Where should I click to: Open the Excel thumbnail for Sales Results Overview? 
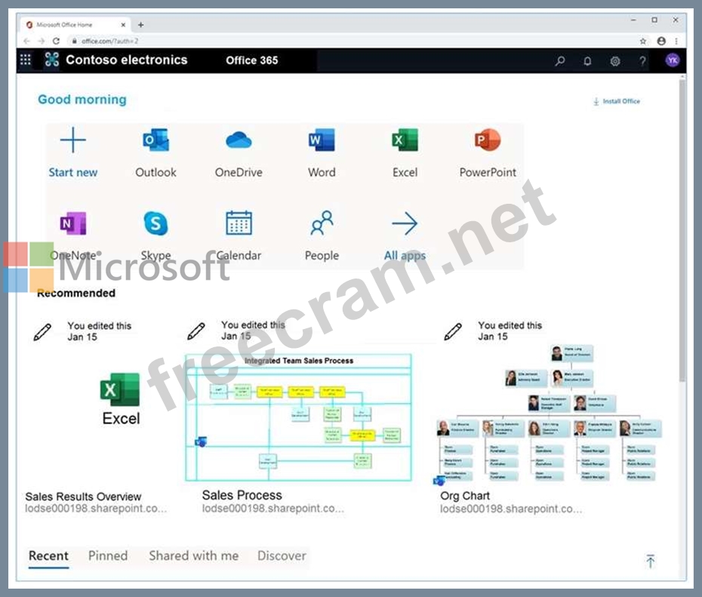coord(120,399)
